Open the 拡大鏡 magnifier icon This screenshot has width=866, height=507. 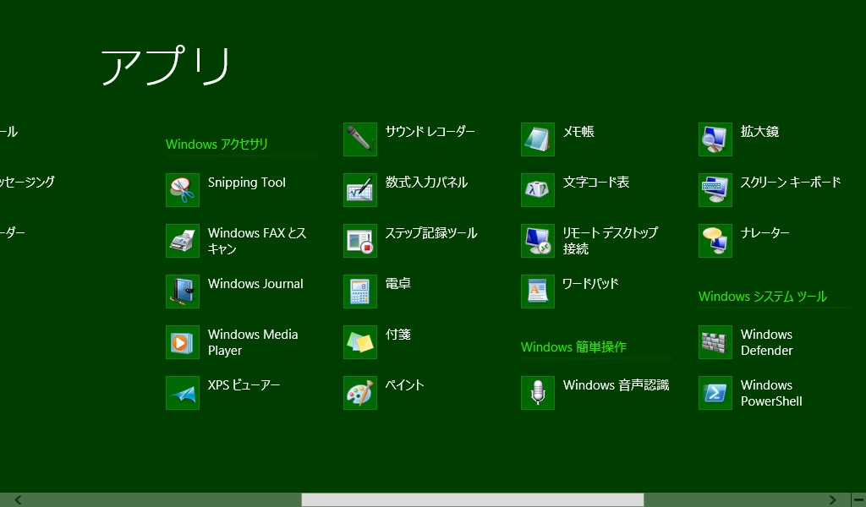[x=715, y=139]
